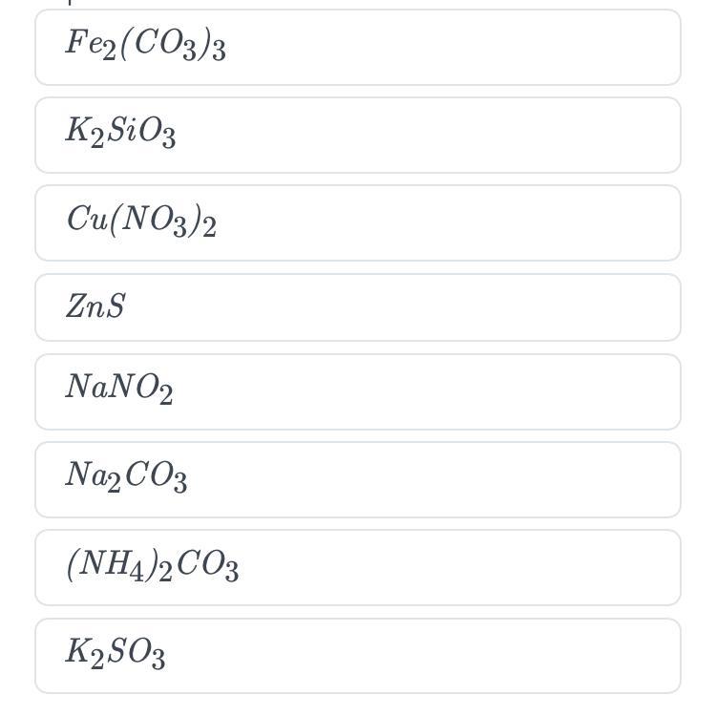Click the Na2CO3 option
716x716 pixels.
[x=357, y=479]
